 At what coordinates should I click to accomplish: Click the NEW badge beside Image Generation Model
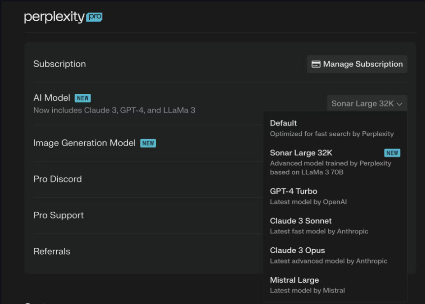148,143
